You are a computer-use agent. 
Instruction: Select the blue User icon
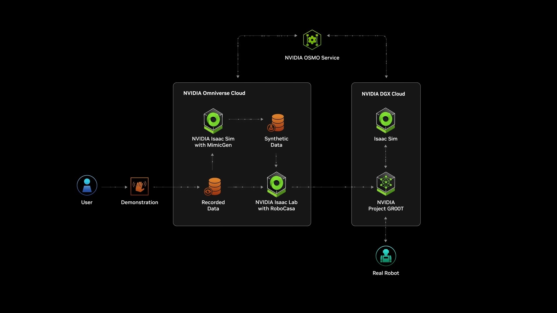tap(87, 185)
